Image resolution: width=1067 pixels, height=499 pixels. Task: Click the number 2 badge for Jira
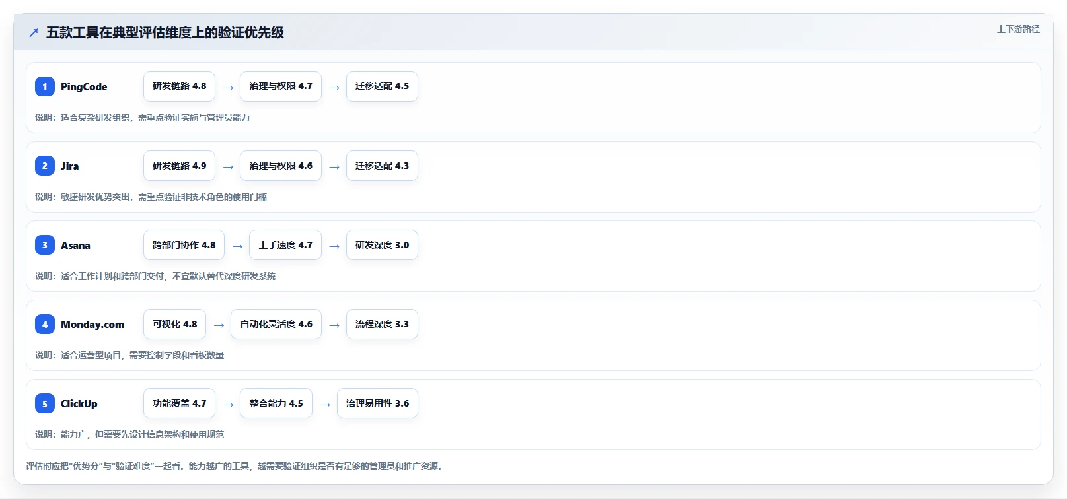45,166
